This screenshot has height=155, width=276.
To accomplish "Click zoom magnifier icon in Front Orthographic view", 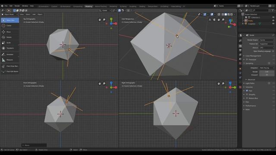I will [104, 84].
